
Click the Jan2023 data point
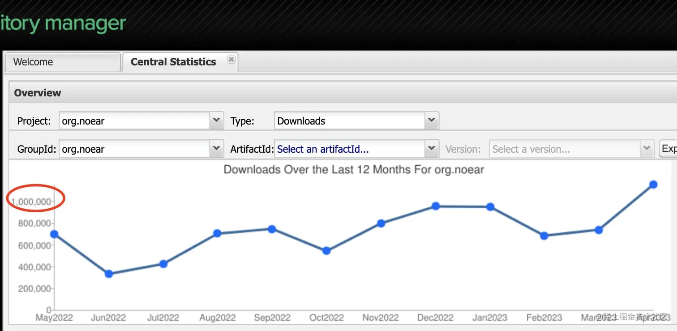pos(490,207)
